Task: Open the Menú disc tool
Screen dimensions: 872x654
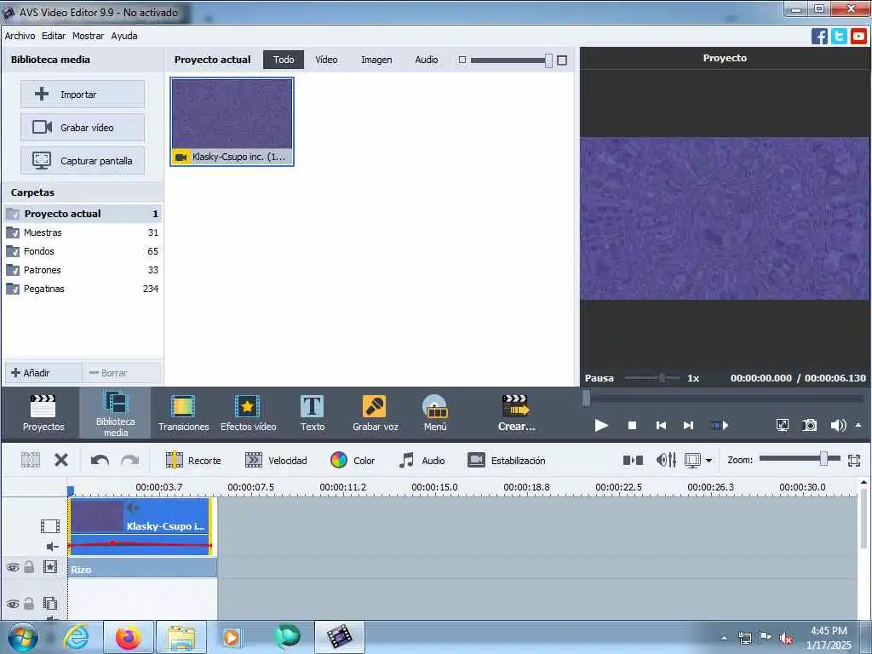Action: pyautogui.click(x=435, y=413)
